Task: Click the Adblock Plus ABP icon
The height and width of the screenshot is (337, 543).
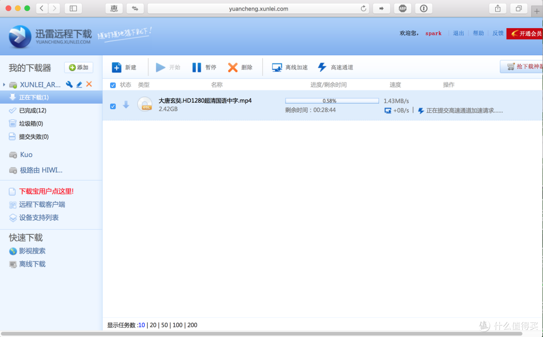Action: (x=402, y=9)
